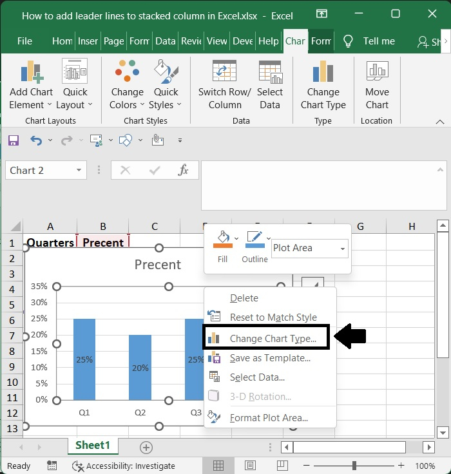Collapse the ribbon with the chevron
This screenshot has width=451, height=474.
(x=440, y=122)
